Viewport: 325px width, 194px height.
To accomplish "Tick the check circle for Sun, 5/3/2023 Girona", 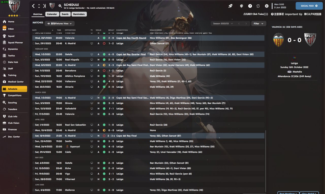I will 34,103.
